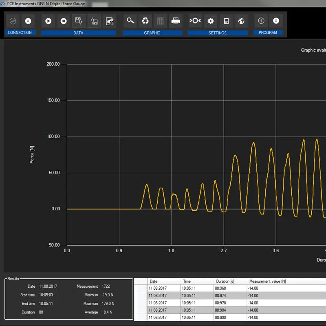Disconnect the device with the X button
Viewport: 326px width, 326px height.
coord(28,21)
